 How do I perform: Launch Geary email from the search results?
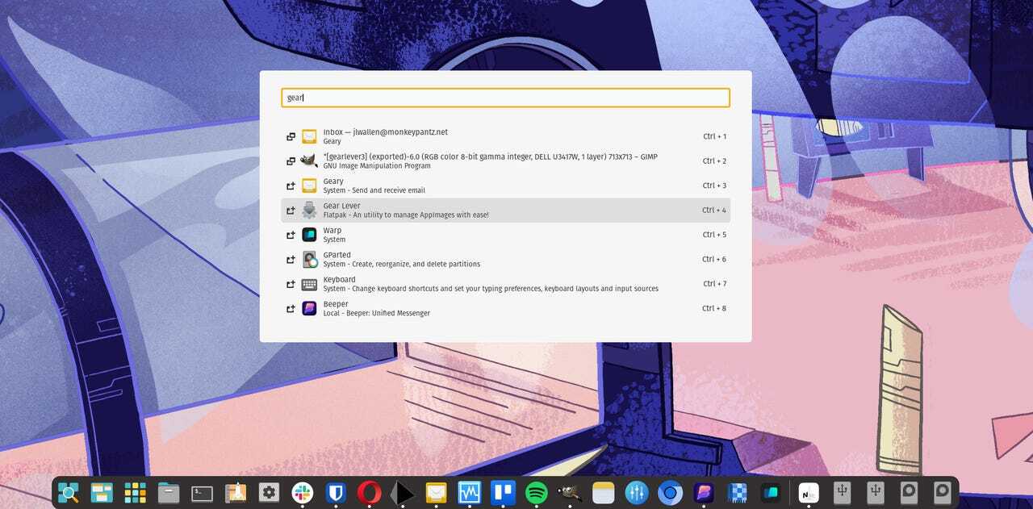click(505, 186)
